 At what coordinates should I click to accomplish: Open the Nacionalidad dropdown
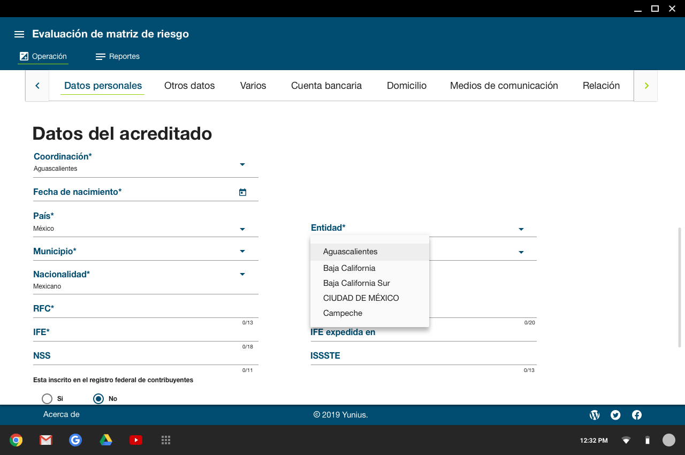coord(242,274)
